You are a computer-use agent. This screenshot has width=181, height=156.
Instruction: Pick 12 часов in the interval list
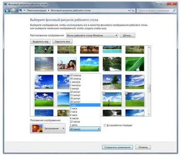[85, 122]
